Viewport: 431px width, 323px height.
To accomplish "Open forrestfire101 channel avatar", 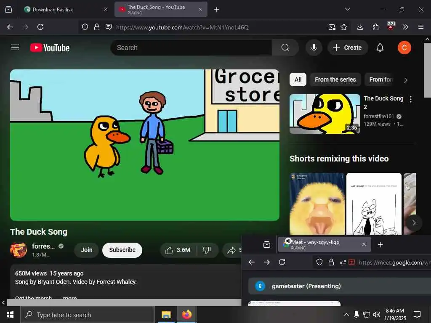I will click(19, 250).
